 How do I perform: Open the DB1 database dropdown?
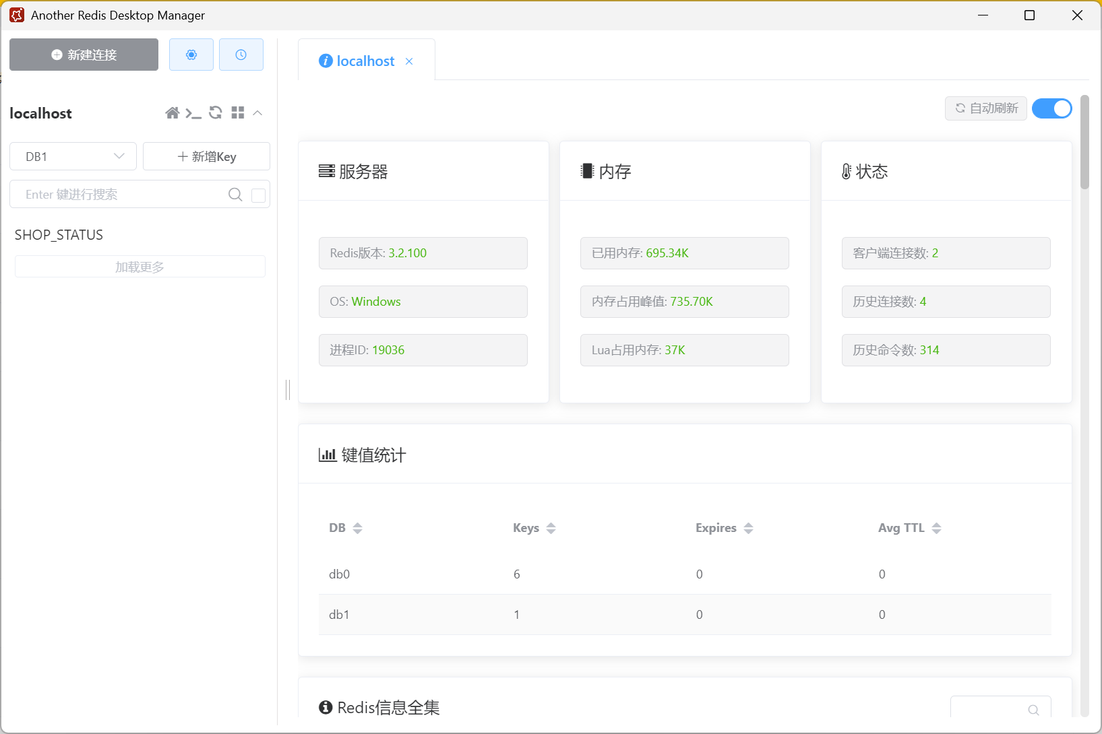point(72,156)
